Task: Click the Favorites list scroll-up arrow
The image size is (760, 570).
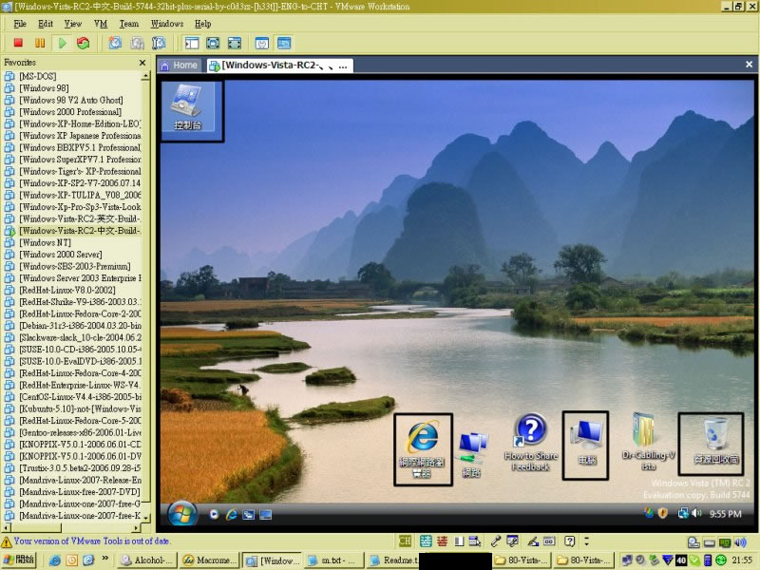Action: (x=145, y=76)
